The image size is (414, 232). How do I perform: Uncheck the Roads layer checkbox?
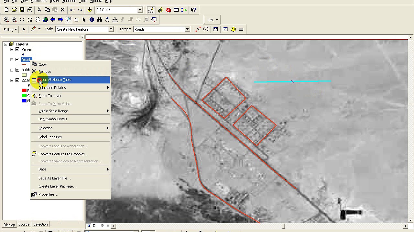pos(17,60)
